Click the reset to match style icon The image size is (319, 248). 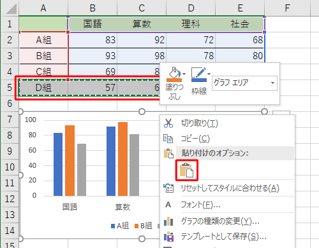(168, 188)
